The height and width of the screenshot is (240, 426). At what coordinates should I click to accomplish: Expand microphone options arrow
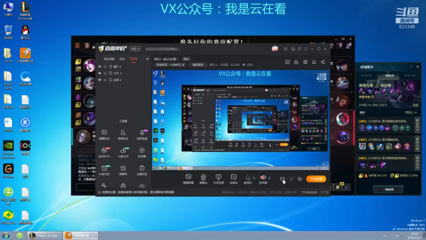(254, 178)
